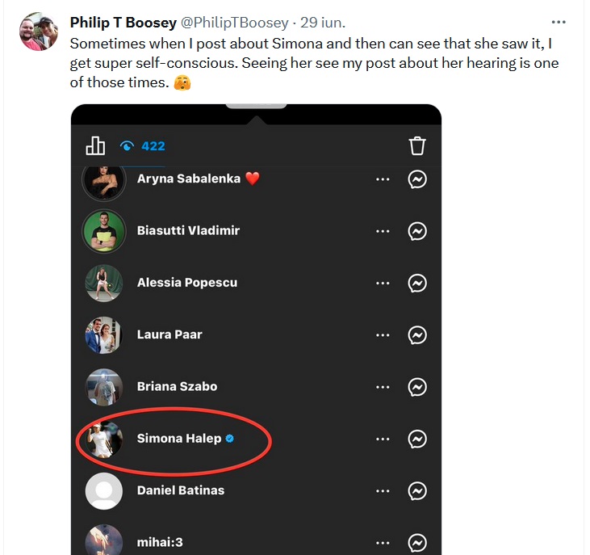Click Simona Halep's viewer name
This screenshot has height=555, width=590.
click(x=179, y=439)
